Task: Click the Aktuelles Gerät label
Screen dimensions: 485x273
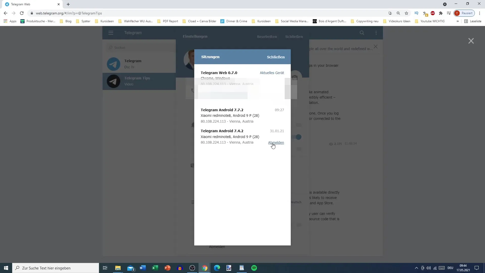Action: coord(272,73)
